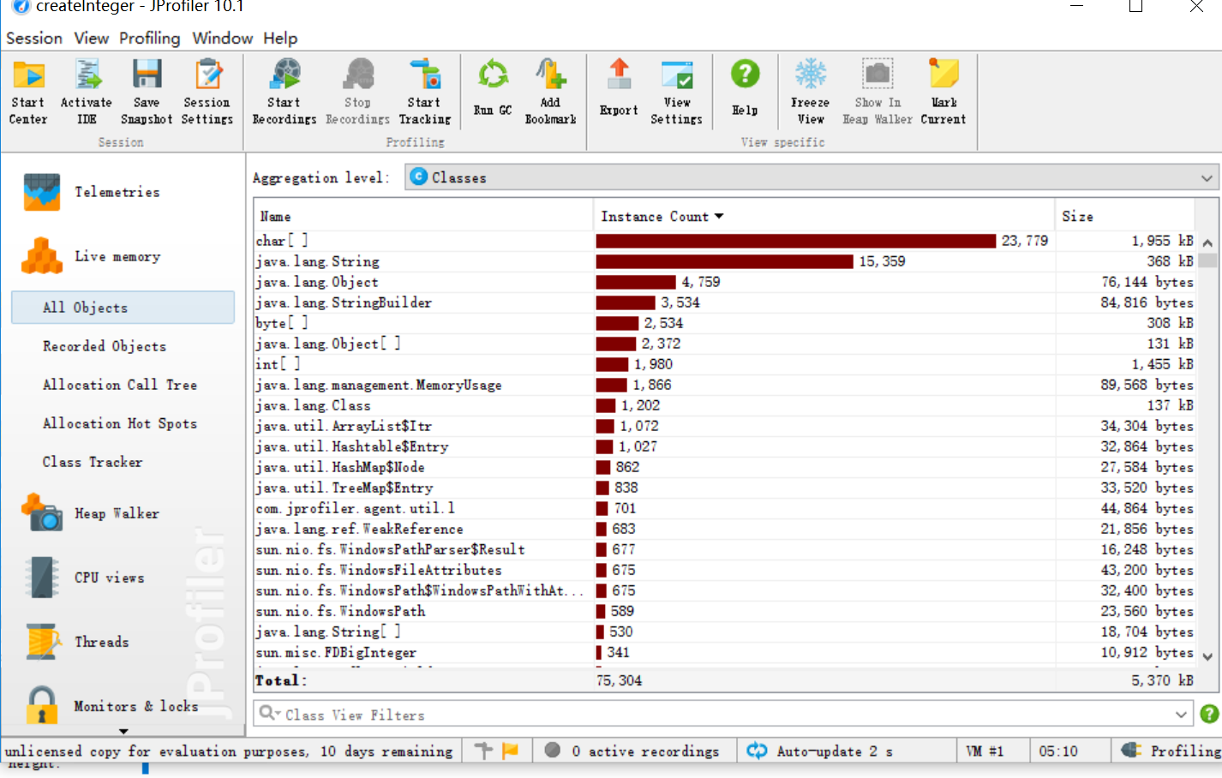Expand sidebar with bottom down arrow

click(123, 731)
